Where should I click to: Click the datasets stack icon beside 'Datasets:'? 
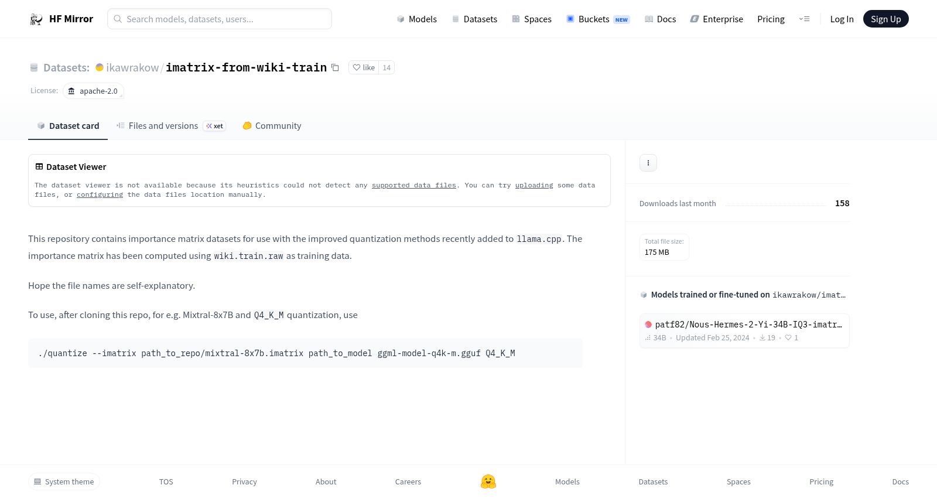(x=34, y=68)
